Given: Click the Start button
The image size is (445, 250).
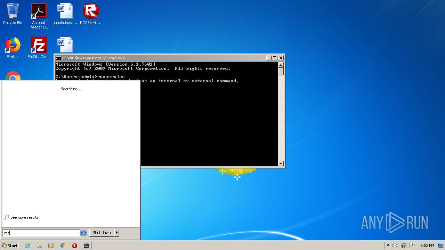Looking at the screenshot, I should click(10, 245).
